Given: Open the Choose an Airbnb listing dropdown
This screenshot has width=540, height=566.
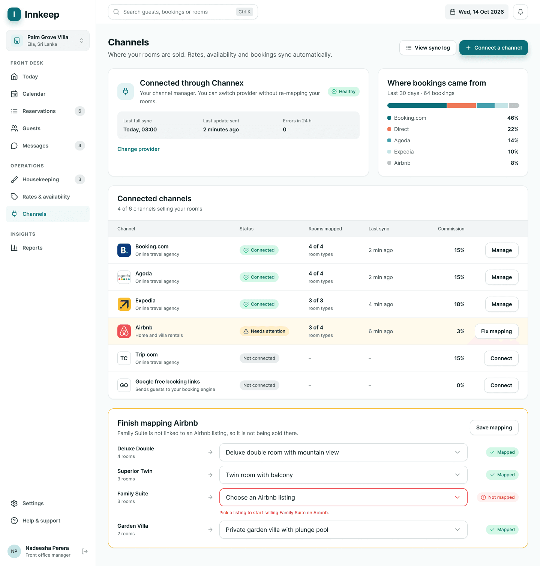Looking at the screenshot, I should pyautogui.click(x=343, y=497).
